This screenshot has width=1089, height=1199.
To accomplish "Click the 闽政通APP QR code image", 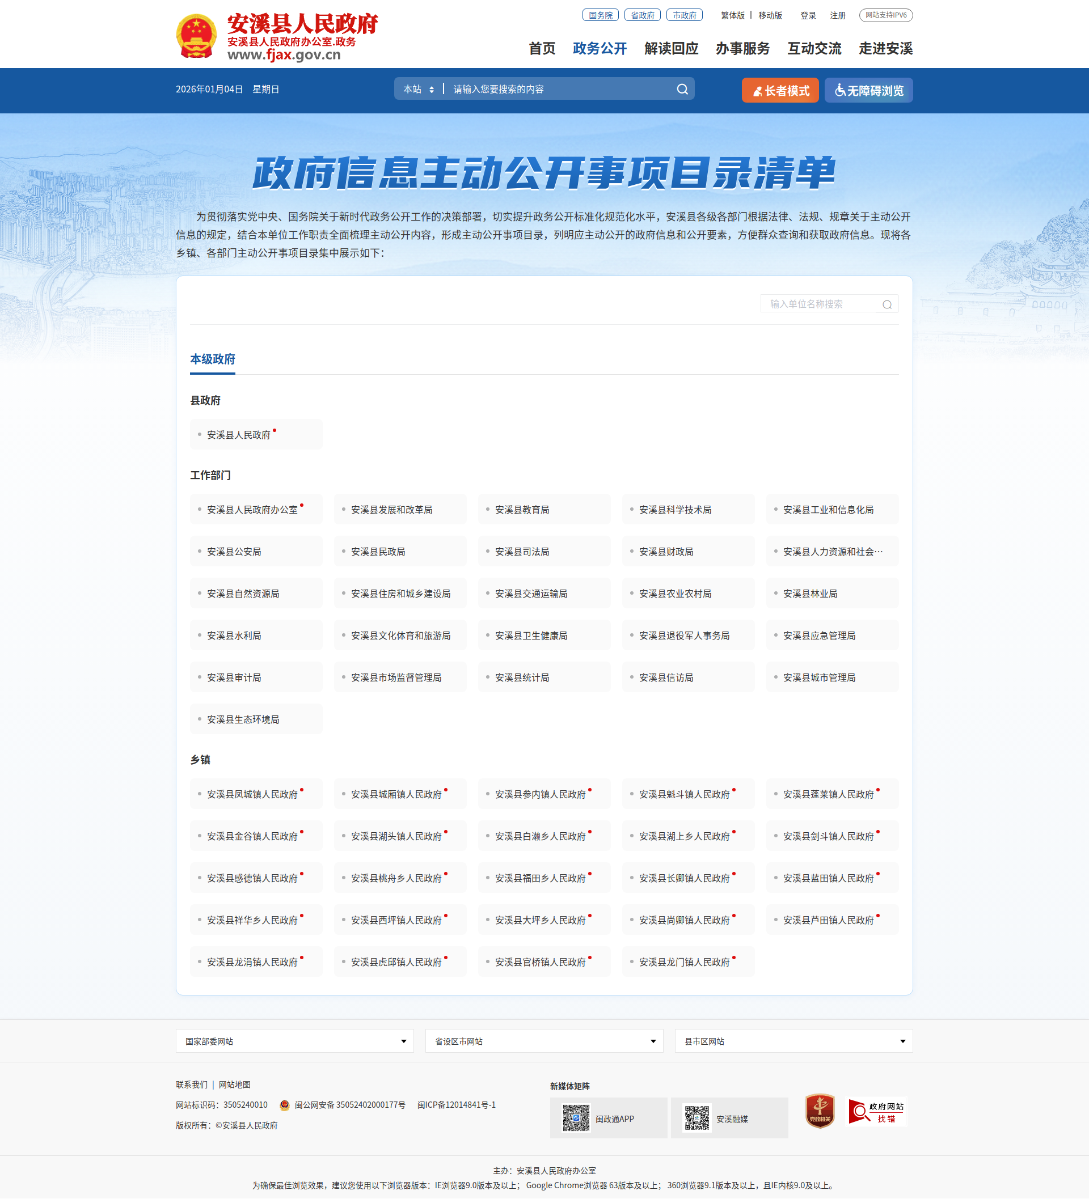I will point(576,1118).
